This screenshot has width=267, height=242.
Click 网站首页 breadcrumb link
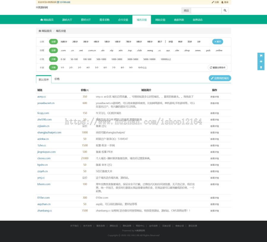click(47, 31)
